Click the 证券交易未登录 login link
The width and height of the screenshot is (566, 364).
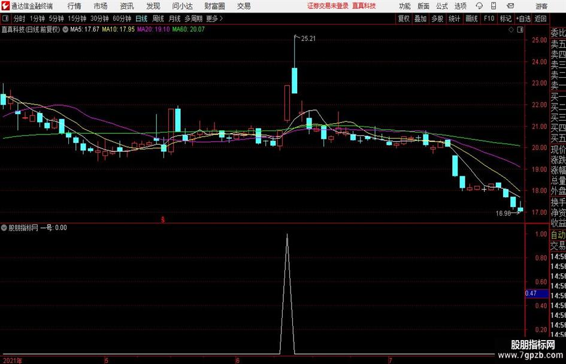click(328, 6)
